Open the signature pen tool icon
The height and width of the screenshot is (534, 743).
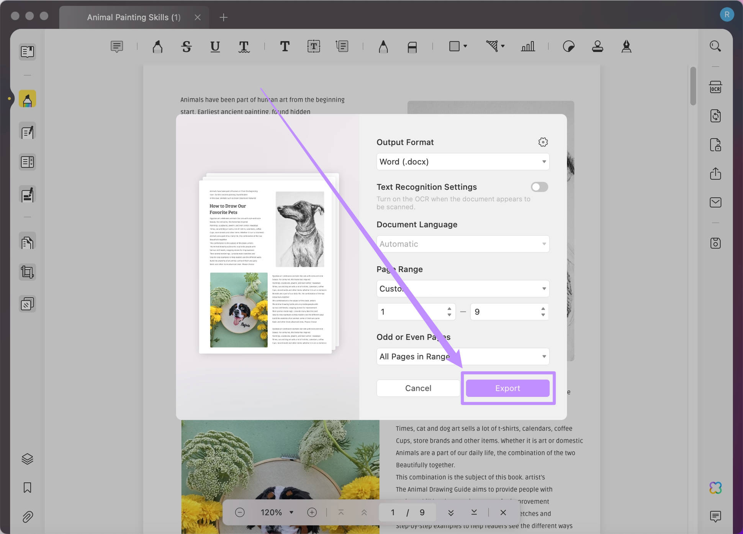point(626,46)
